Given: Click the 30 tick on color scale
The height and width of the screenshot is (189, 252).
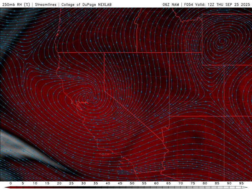Looking at the screenshot, I should (83, 183).
